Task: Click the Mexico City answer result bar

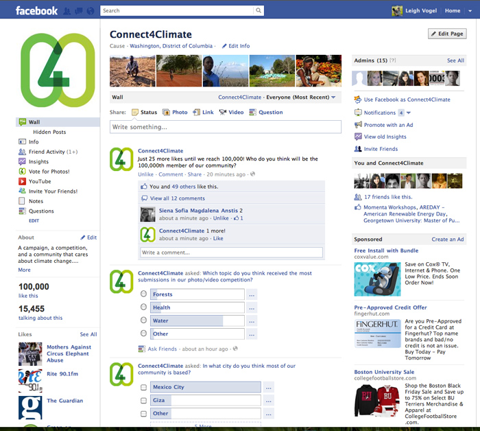Action: click(x=206, y=387)
